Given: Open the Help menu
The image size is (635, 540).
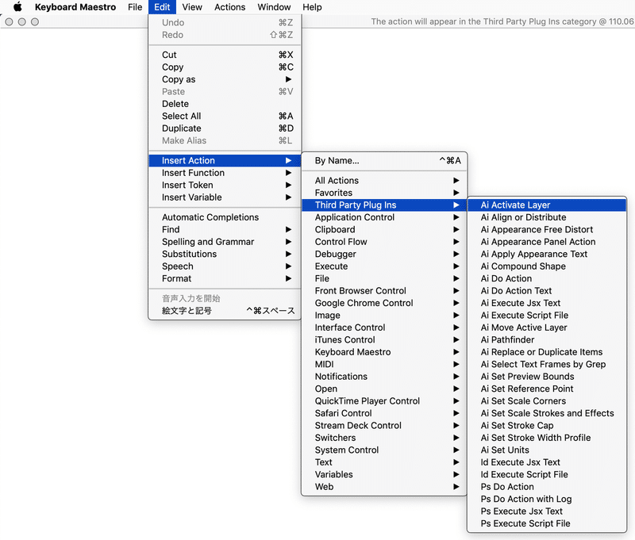Looking at the screenshot, I should tap(312, 7).
